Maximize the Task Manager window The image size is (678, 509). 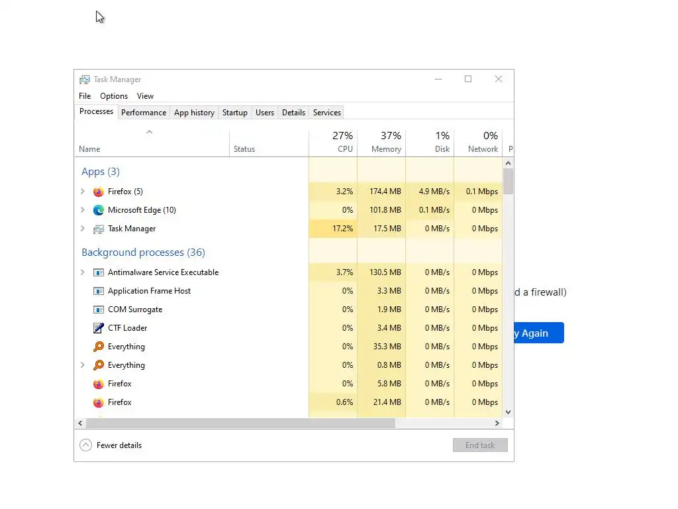click(x=468, y=80)
